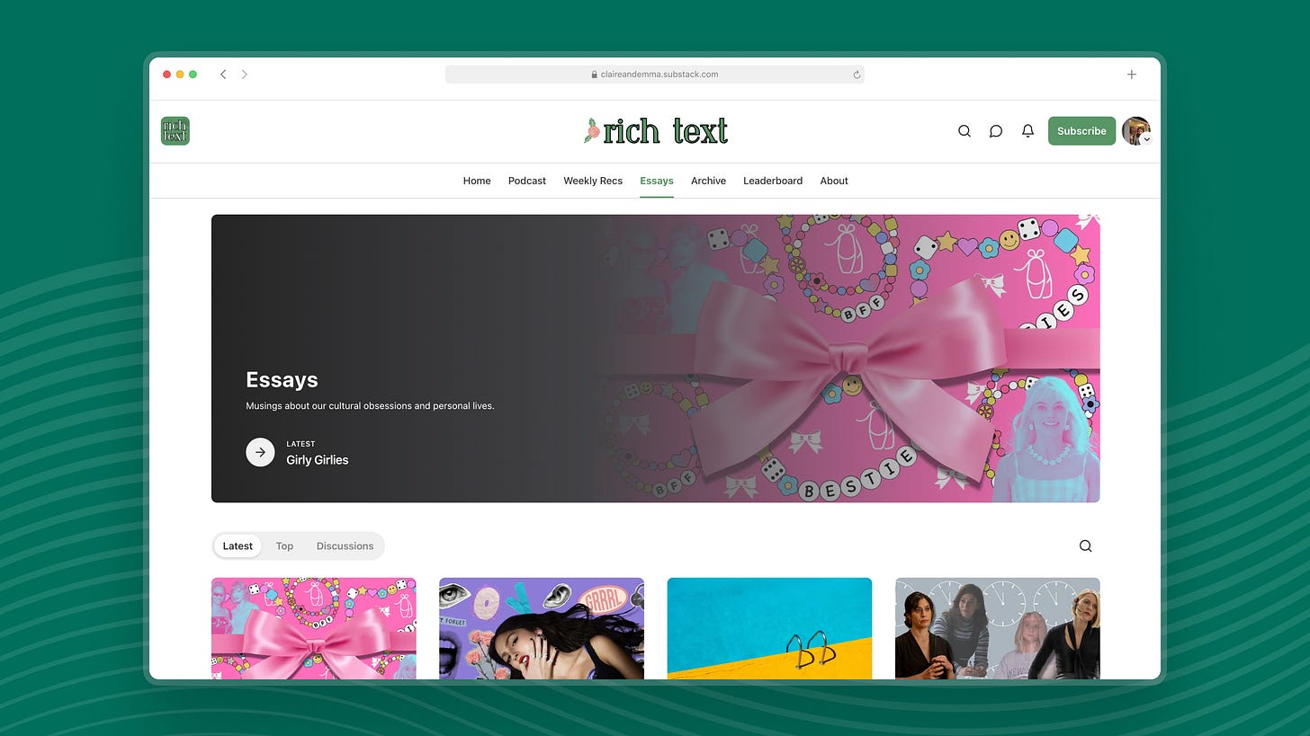
Task: Open the pink bow post thumbnail
Action: tap(314, 628)
